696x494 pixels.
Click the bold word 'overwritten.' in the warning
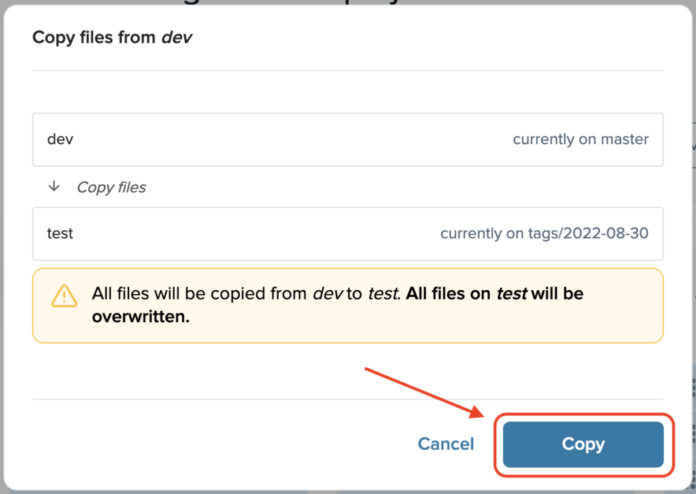click(x=141, y=317)
